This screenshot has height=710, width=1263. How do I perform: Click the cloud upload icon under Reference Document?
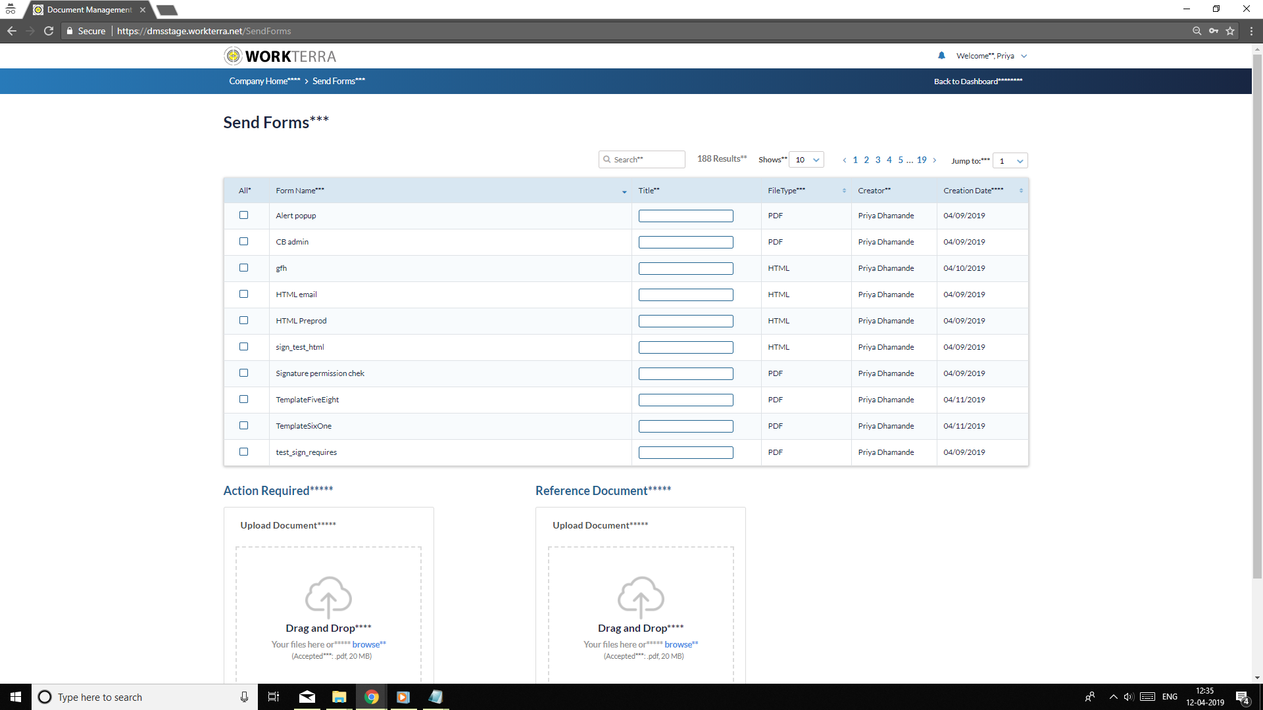pyautogui.click(x=640, y=597)
